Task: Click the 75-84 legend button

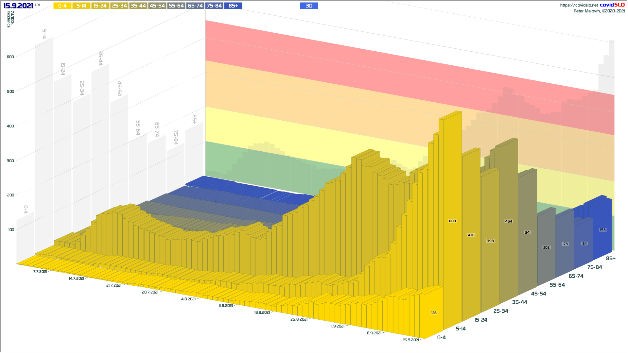Action: (x=214, y=6)
